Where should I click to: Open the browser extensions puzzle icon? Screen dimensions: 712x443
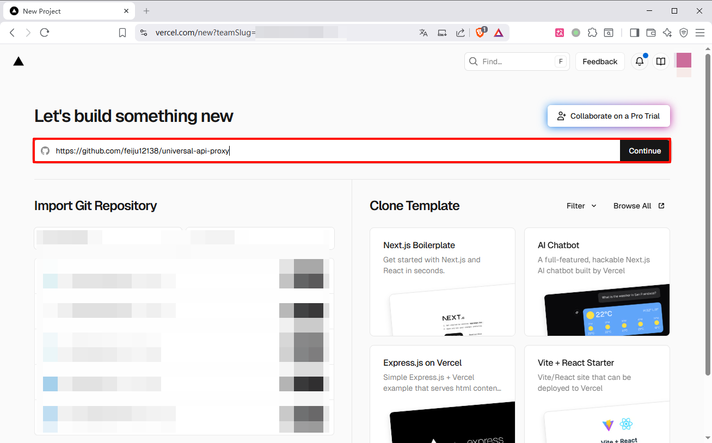tap(593, 33)
